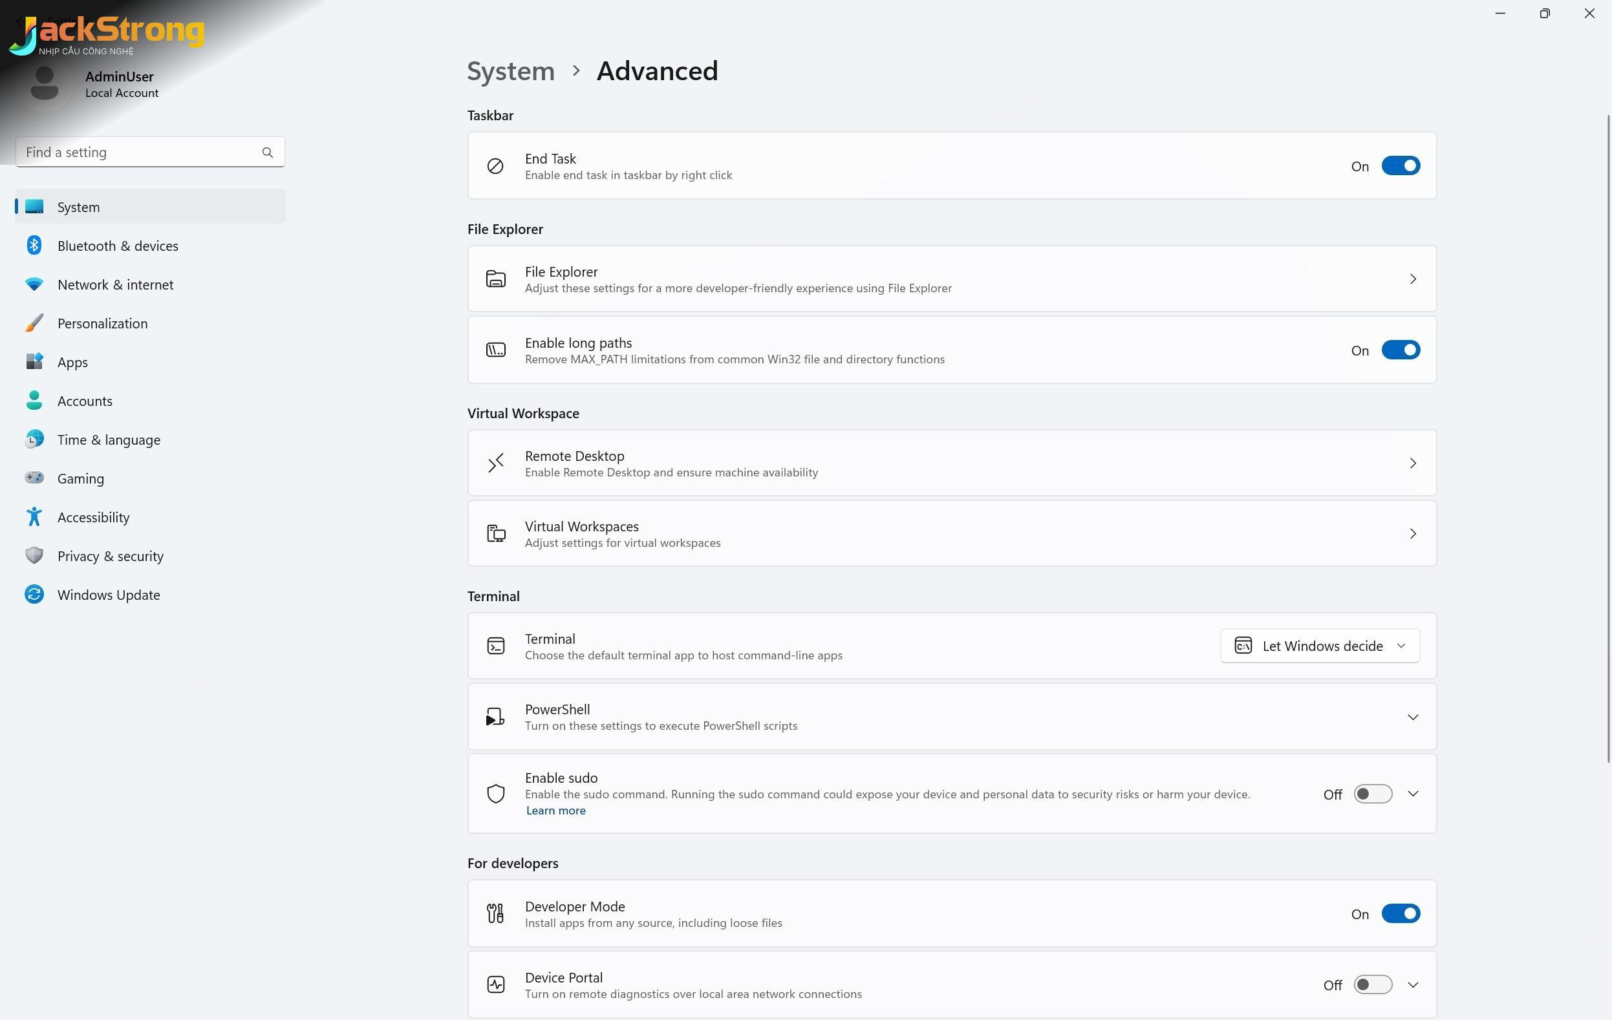Screen dimensions: 1612x1020
Task: Click the System monitor icon in sidebar
Action: point(34,207)
